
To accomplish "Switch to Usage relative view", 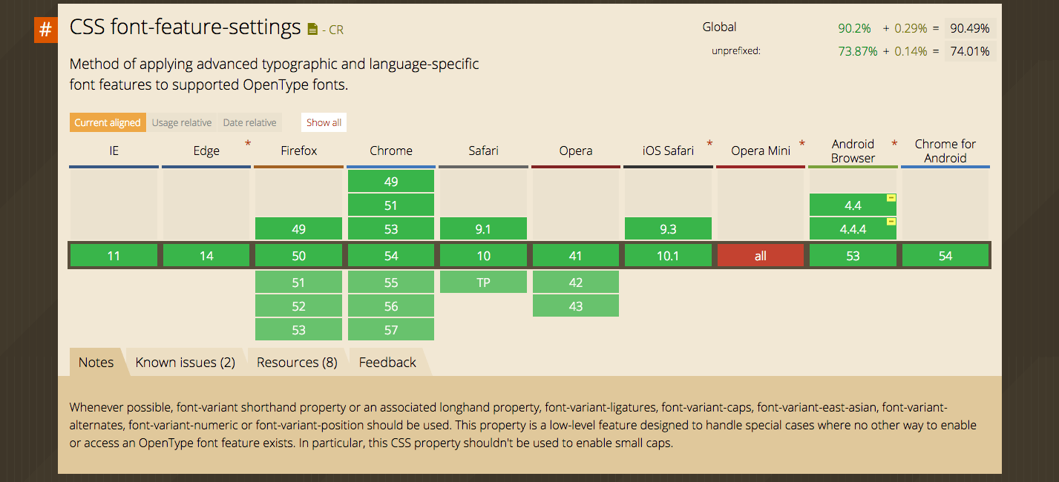I will pyautogui.click(x=182, y=122).
